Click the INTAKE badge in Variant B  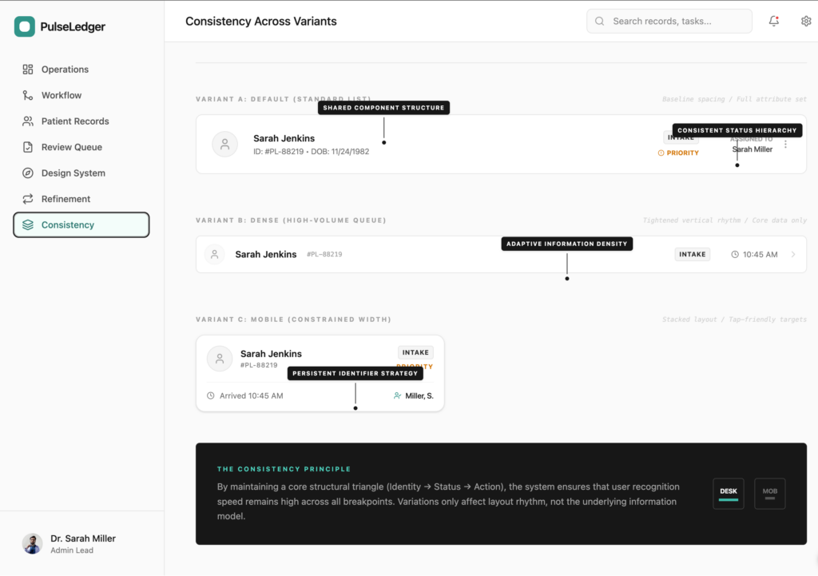pos(693,254)
